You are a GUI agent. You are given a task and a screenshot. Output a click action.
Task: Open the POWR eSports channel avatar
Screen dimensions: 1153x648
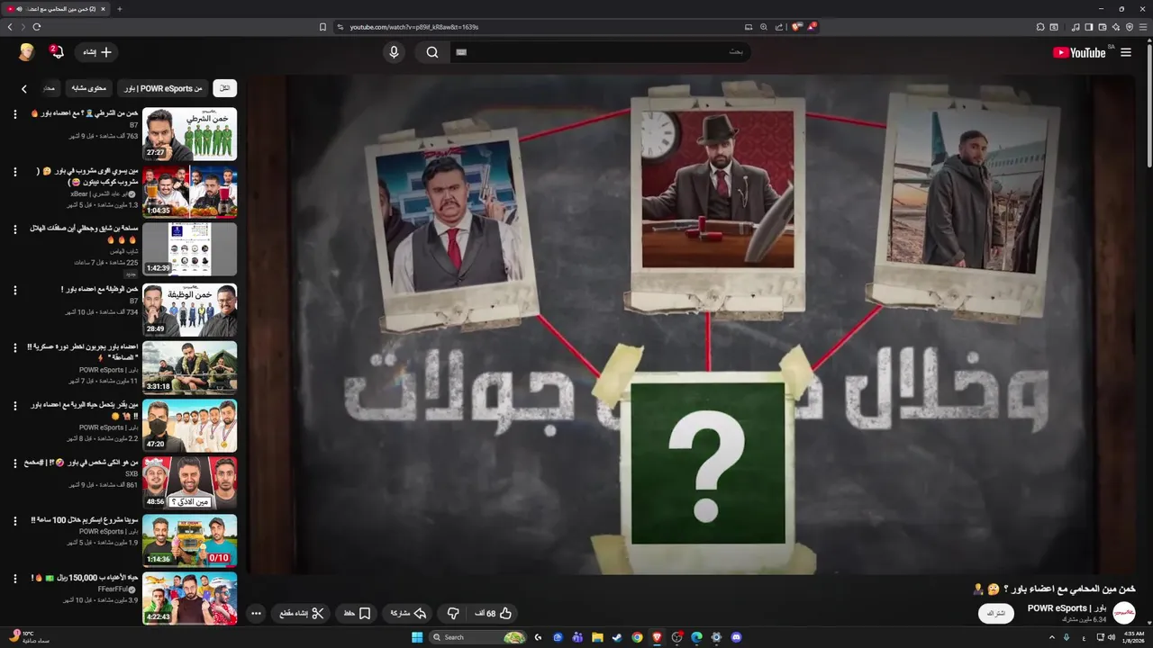click(1124, 613)
